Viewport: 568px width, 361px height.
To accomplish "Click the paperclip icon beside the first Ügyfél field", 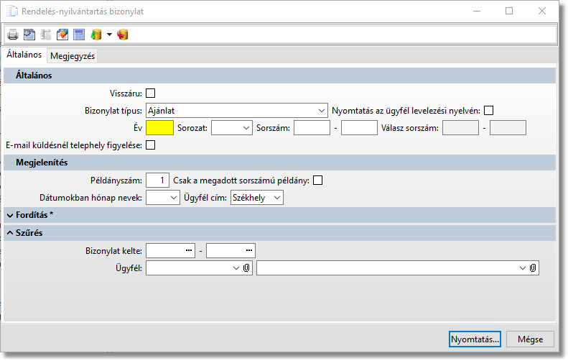I will (246, 268).
